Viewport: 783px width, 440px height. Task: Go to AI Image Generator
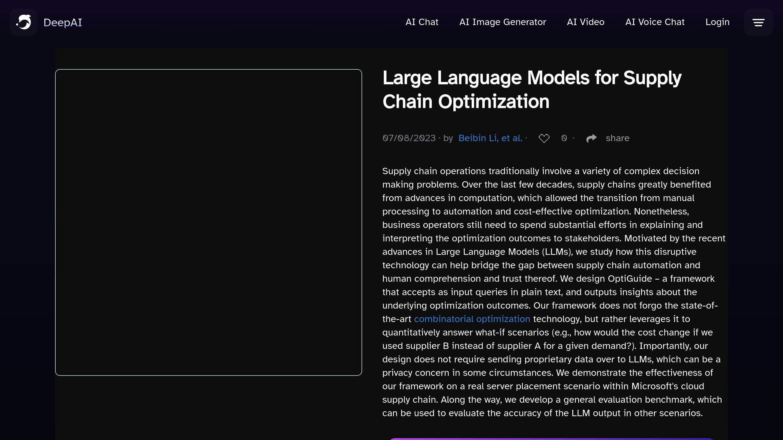tap(503, 22)
